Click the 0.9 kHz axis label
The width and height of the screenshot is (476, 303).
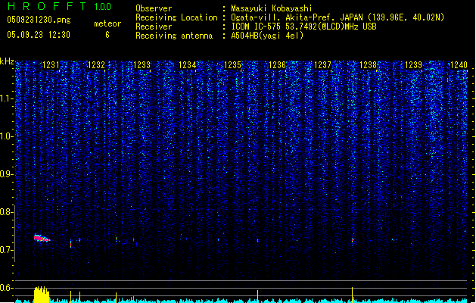click(6, 174)
